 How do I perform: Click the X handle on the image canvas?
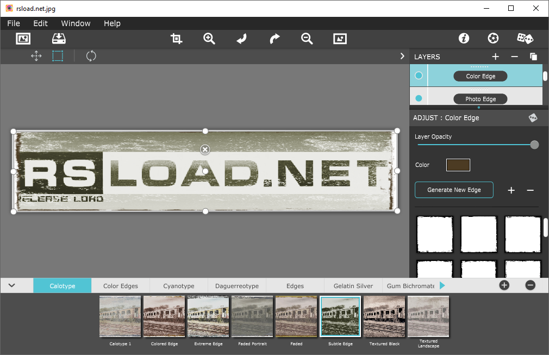coord(205,150)
